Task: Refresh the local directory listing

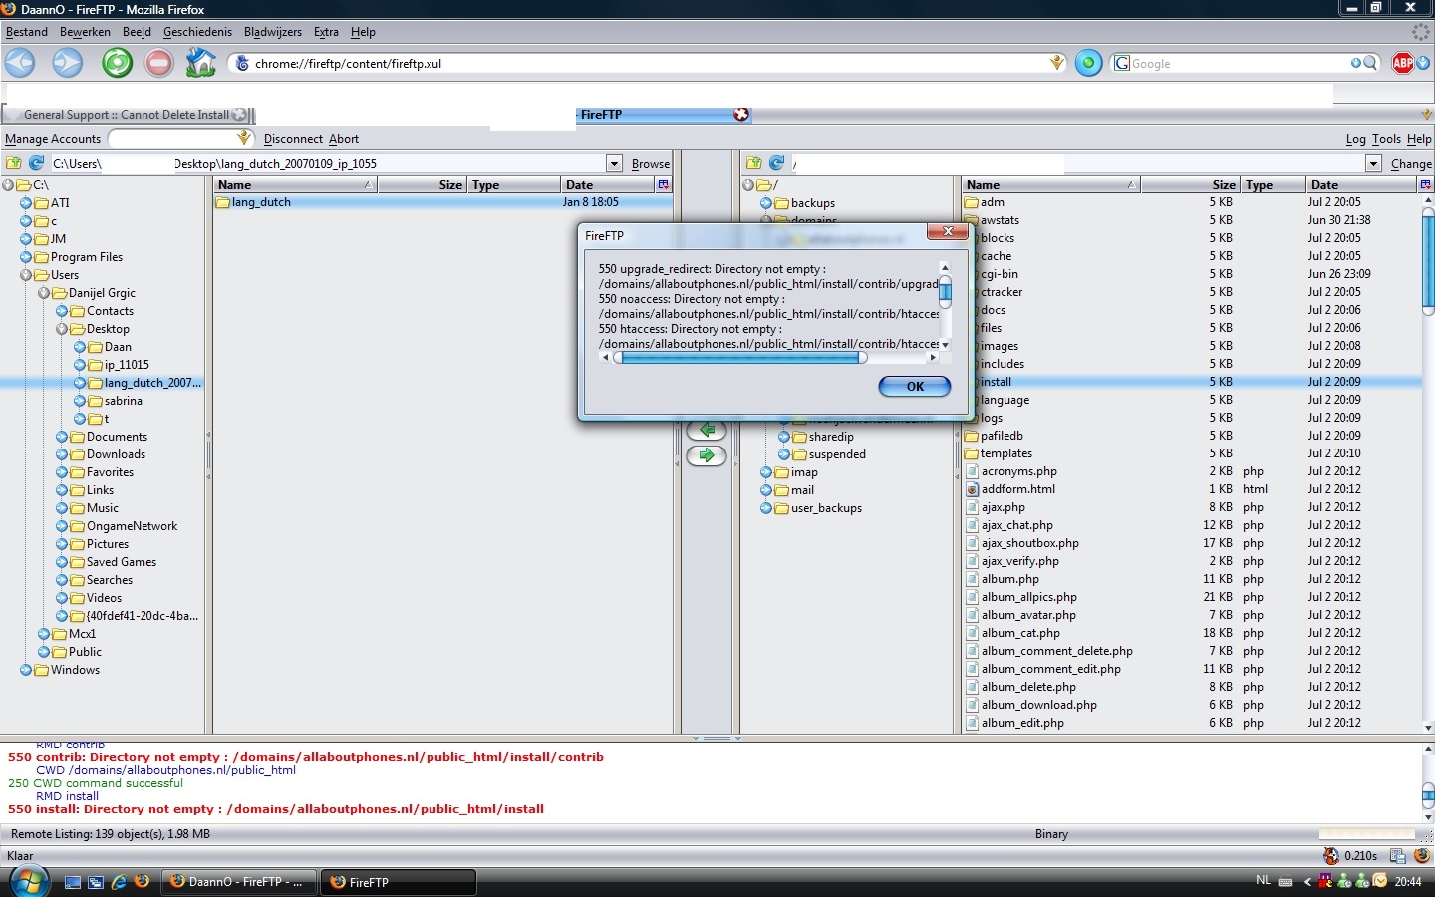Action: (x=37, y=163)
